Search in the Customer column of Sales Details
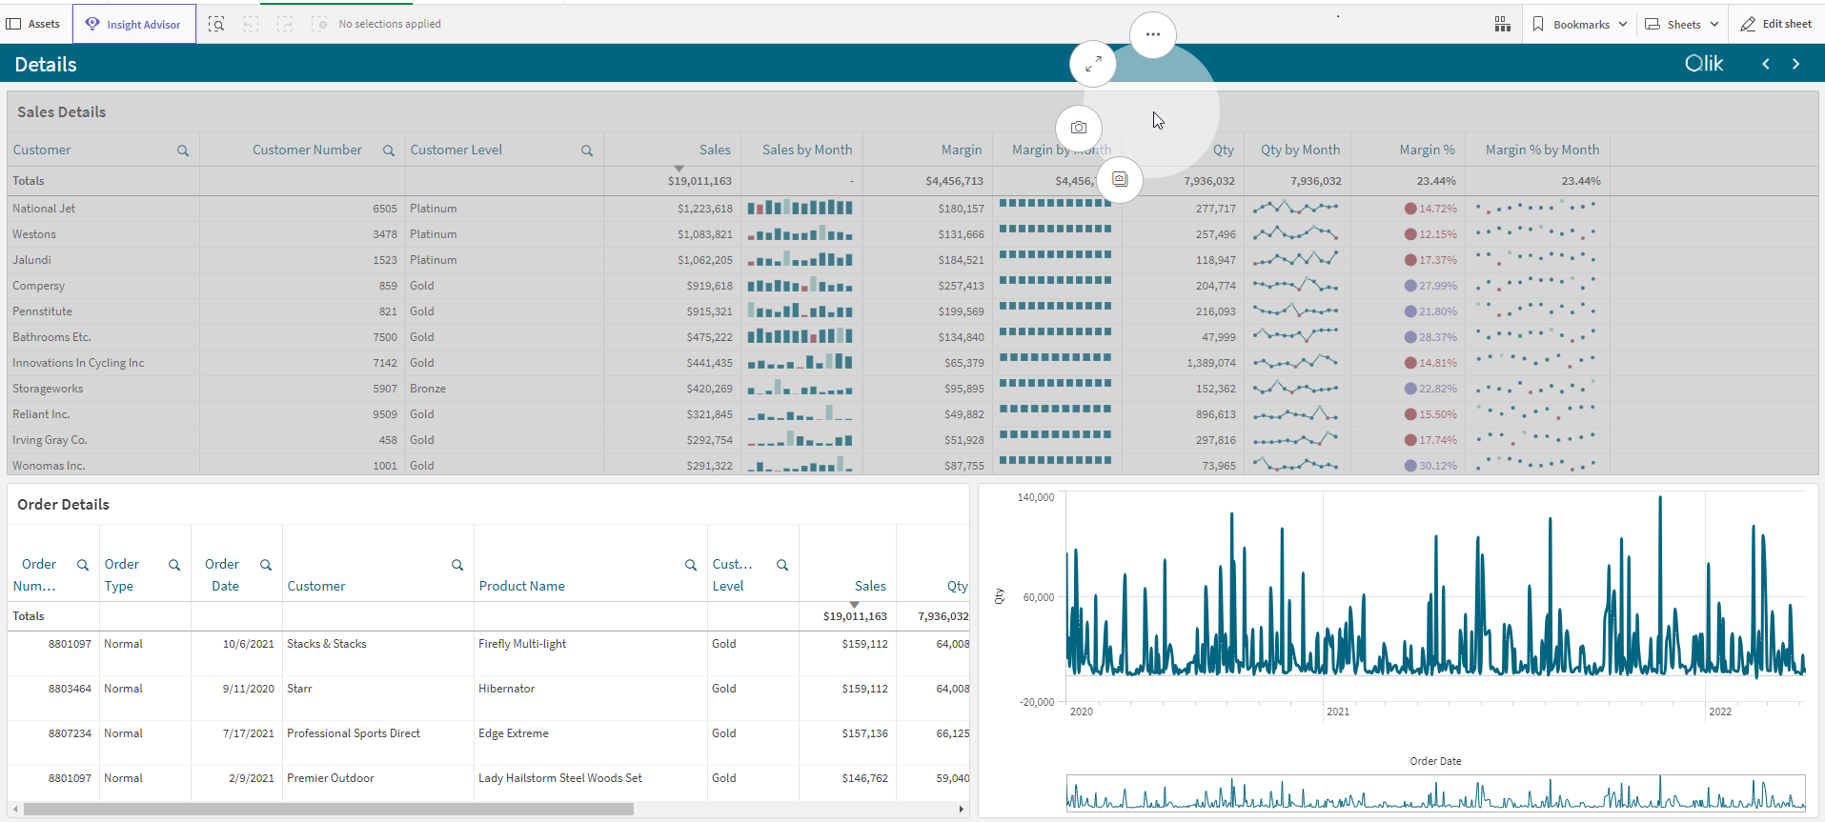The height and width of the screenshot is (822, 1825). [x=183, y=150]
